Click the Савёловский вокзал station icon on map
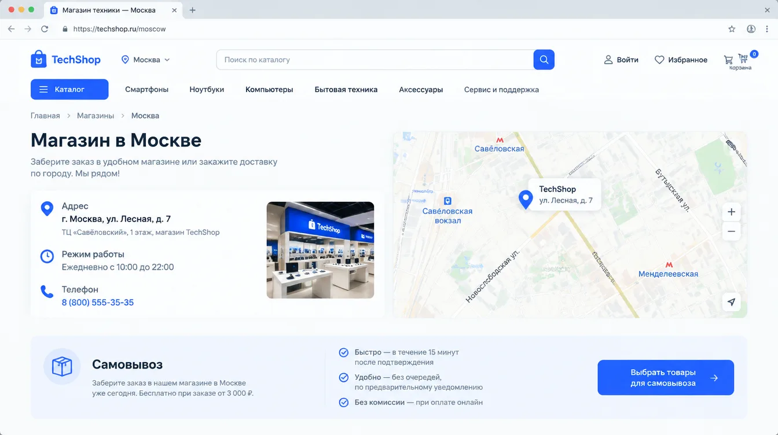Image resolution: width=778 pixels, height=435 pixels. click(447, 201)
